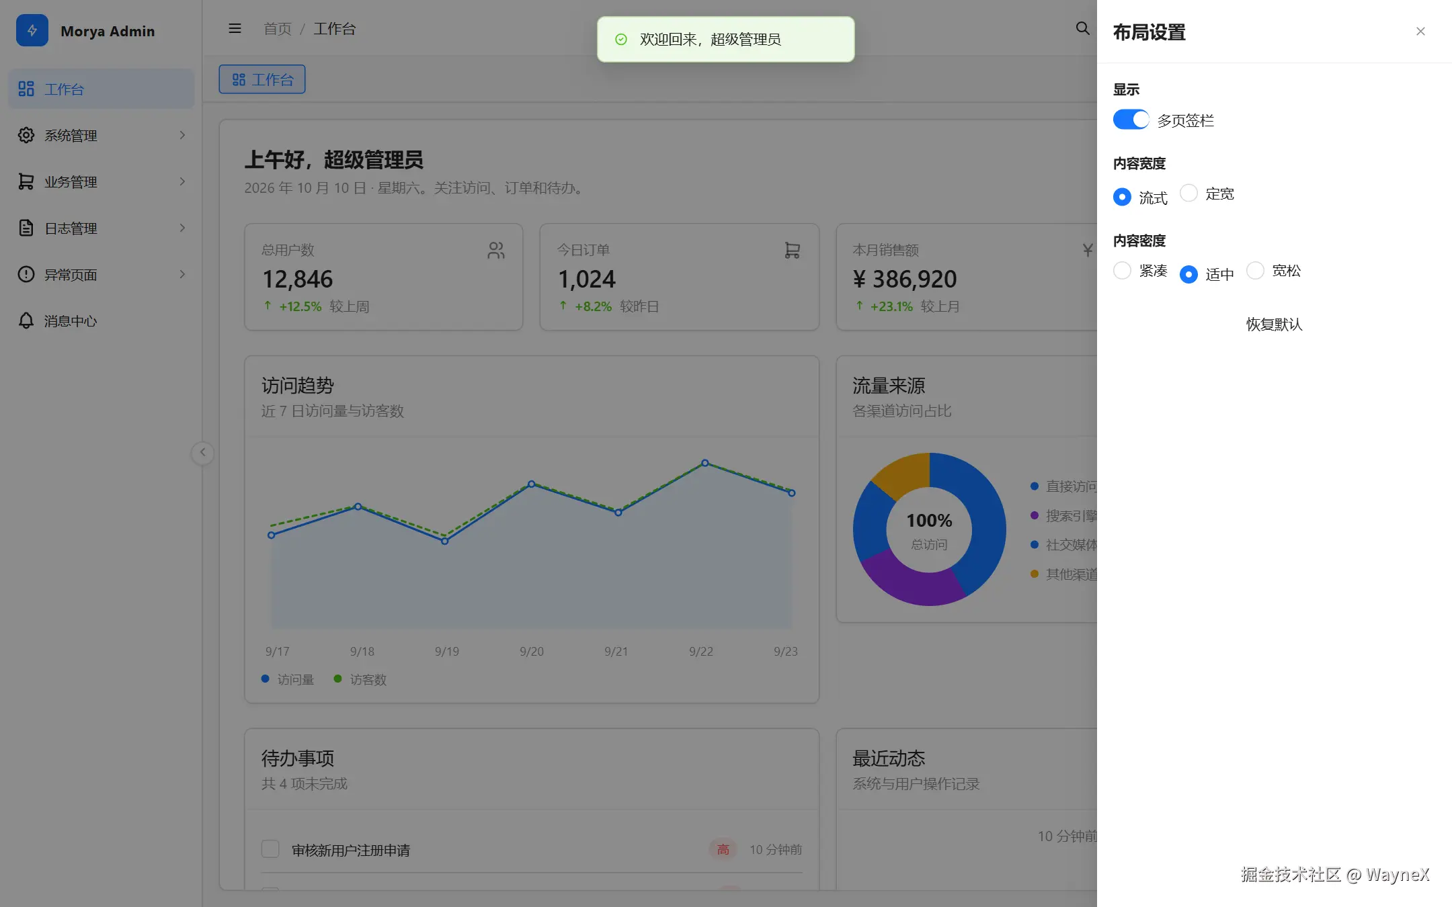
Task: Click the 日志管理 document icon
Action: (26, 228)
